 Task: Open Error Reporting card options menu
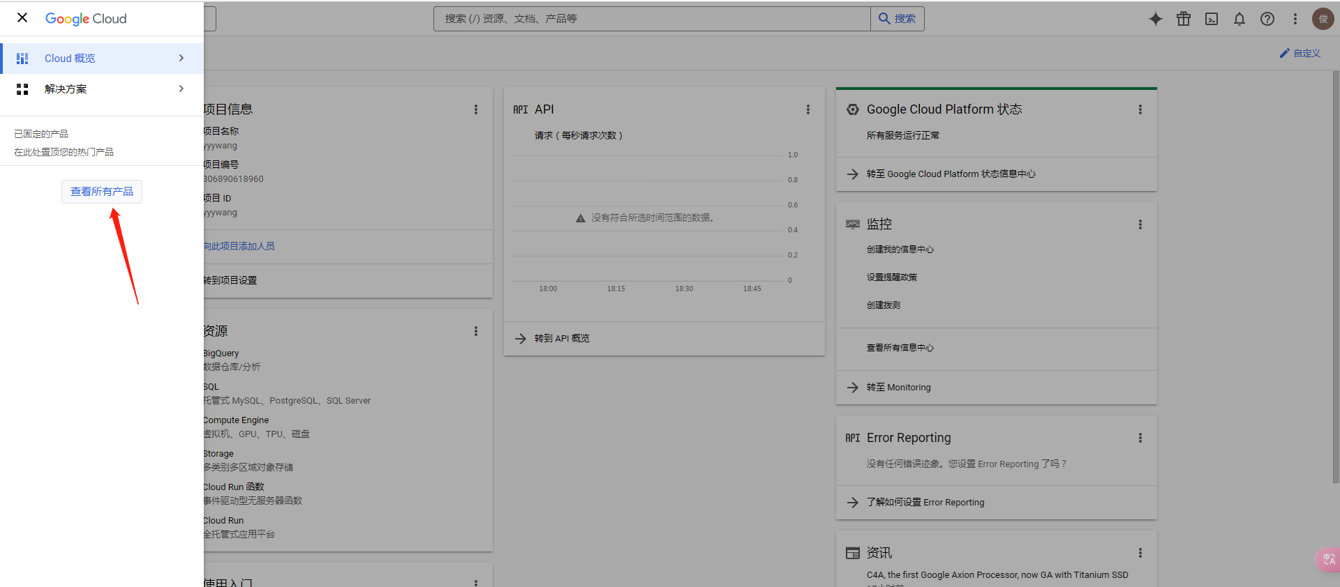pos(1140,438)
